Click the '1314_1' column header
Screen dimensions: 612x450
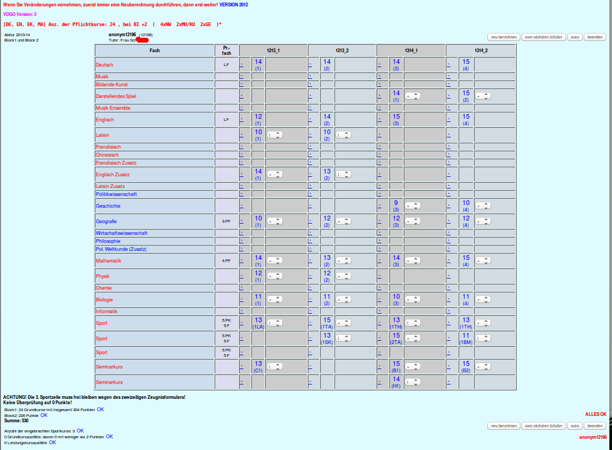point(411,51)
